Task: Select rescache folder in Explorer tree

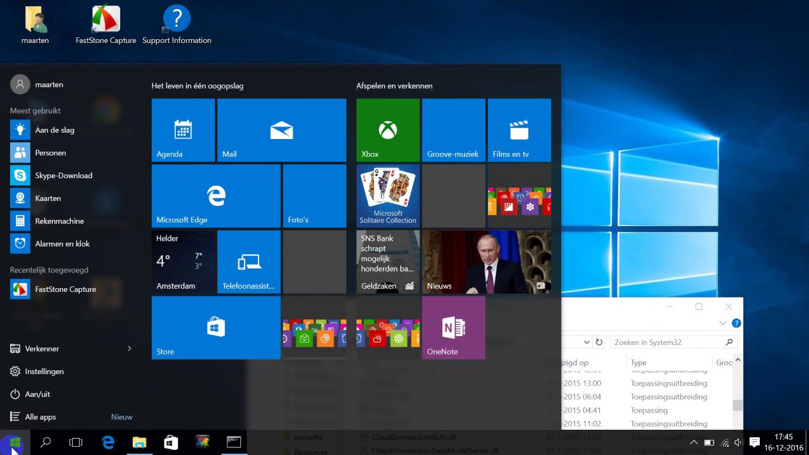Action: [308, 437]
